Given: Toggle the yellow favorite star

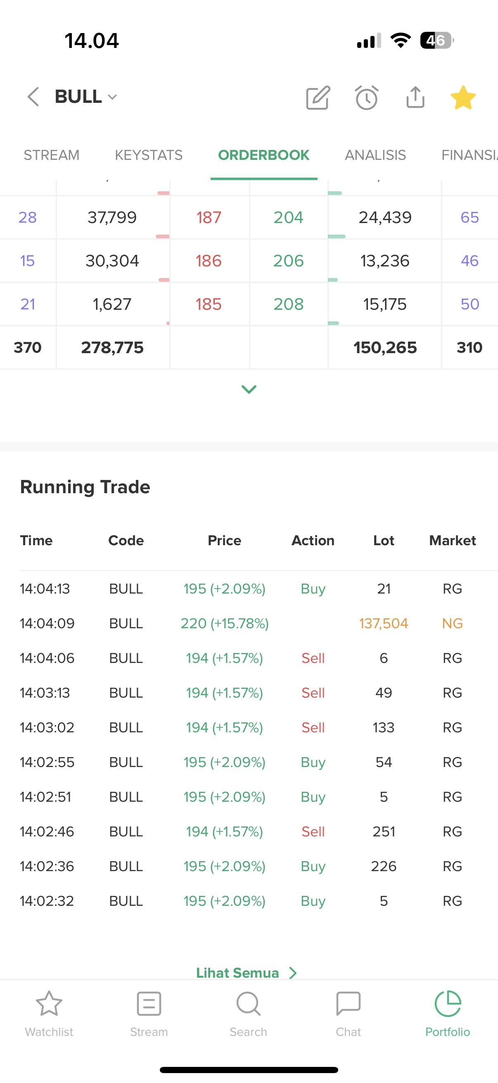Looking at the screenshot, I should tap(463, 97).
